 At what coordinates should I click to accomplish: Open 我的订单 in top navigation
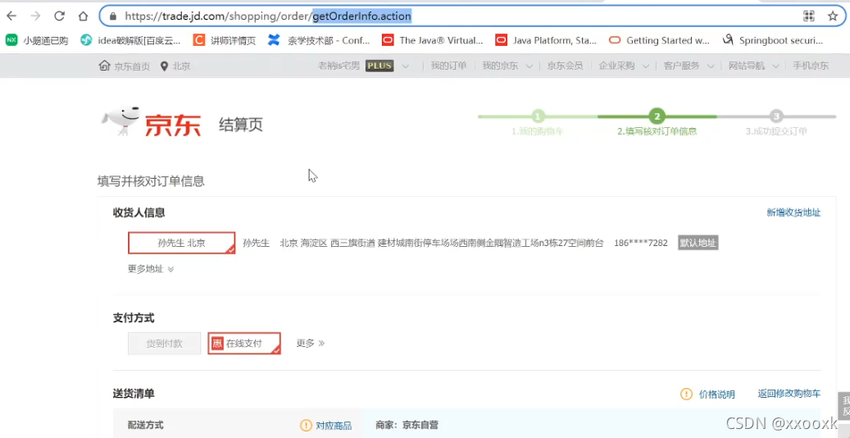point(448,66)
